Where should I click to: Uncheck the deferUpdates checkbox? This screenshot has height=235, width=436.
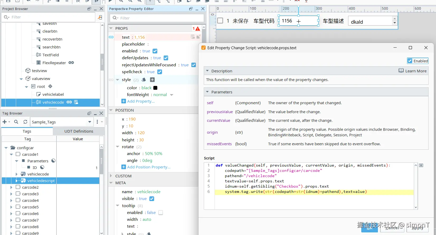point(166,58)
